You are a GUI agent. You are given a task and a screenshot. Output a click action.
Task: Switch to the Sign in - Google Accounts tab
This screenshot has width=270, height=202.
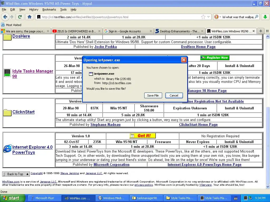click(128, 31)
